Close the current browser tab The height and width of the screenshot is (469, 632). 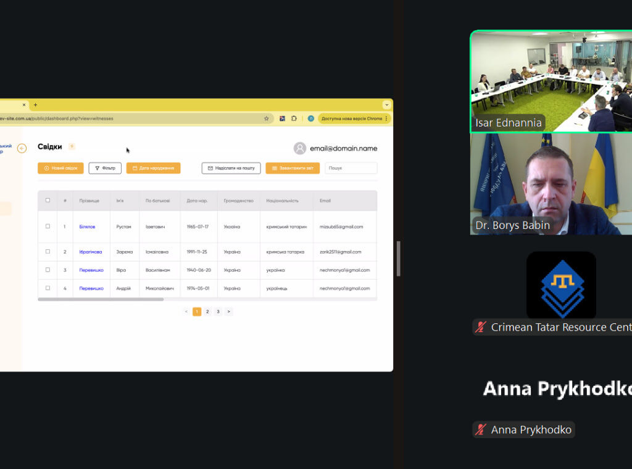(24, 105)
